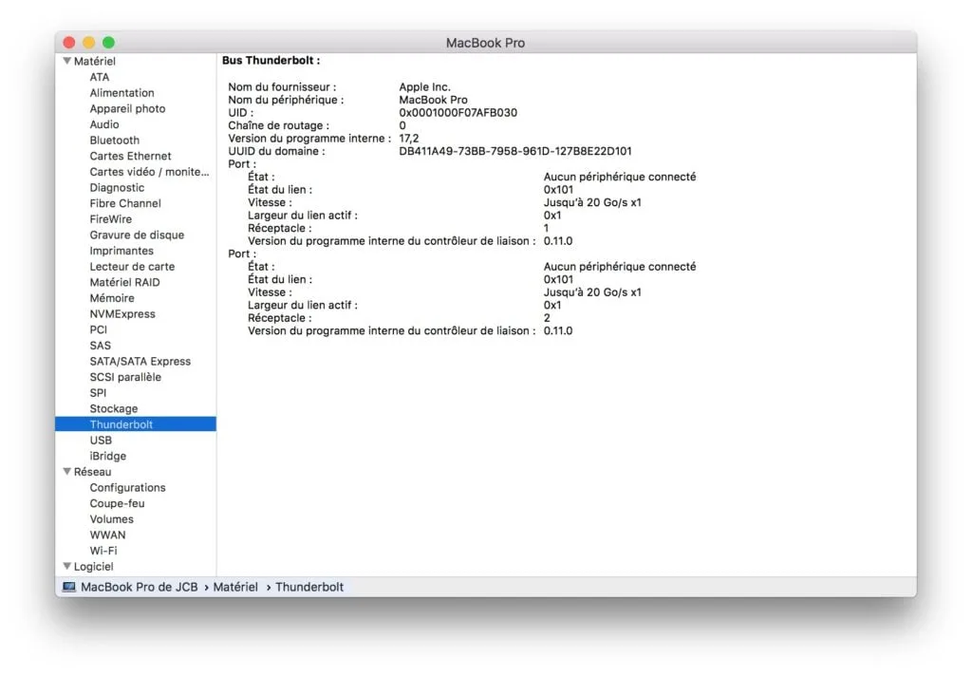Click the MacBook Pro window title

pos(485,43)
